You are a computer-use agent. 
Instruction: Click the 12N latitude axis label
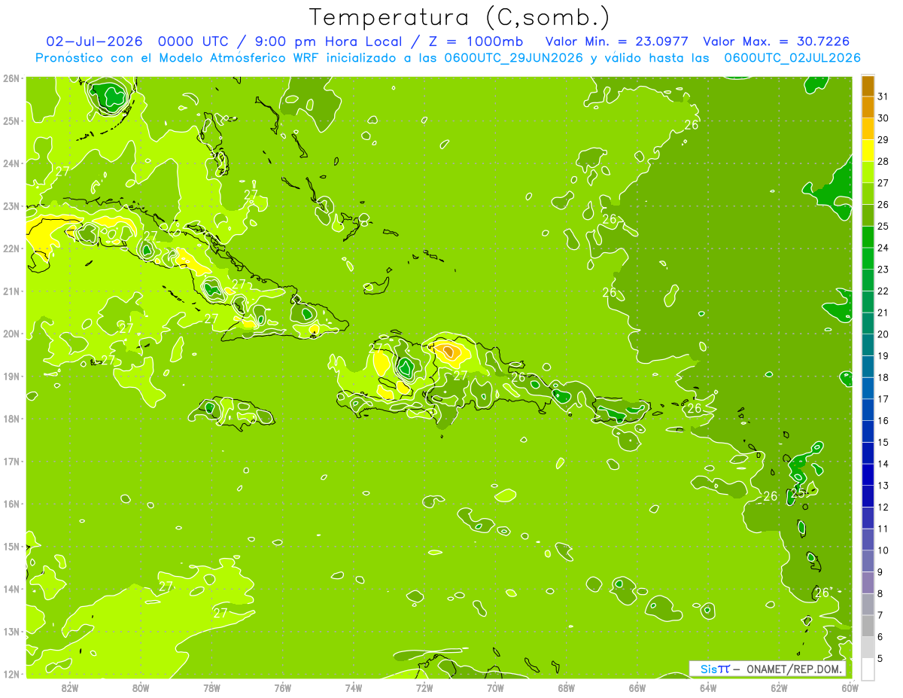tap(11, 674)
